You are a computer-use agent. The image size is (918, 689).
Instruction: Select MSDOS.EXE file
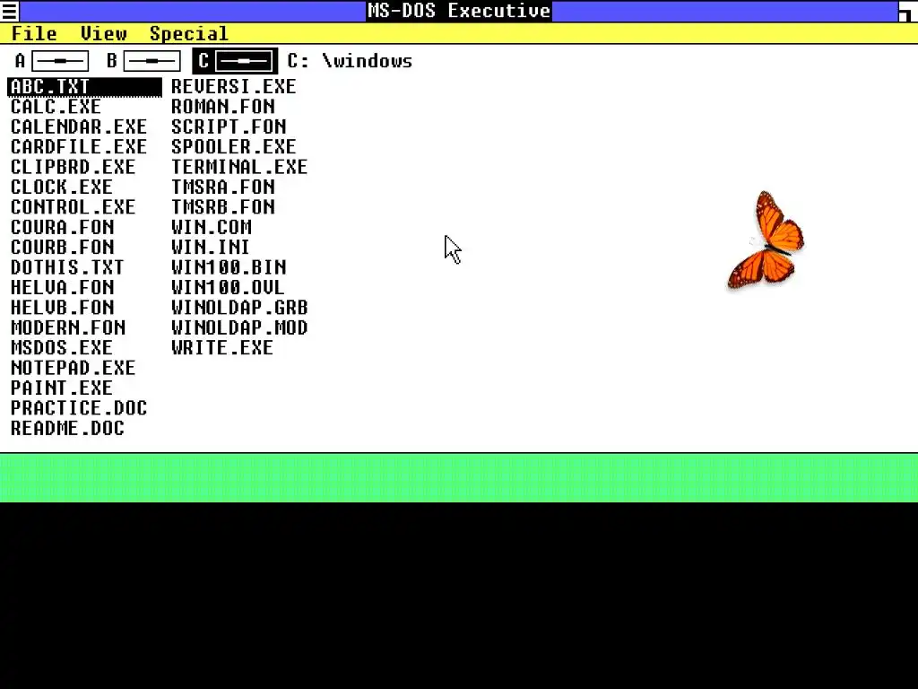click(x=62, y=347)
